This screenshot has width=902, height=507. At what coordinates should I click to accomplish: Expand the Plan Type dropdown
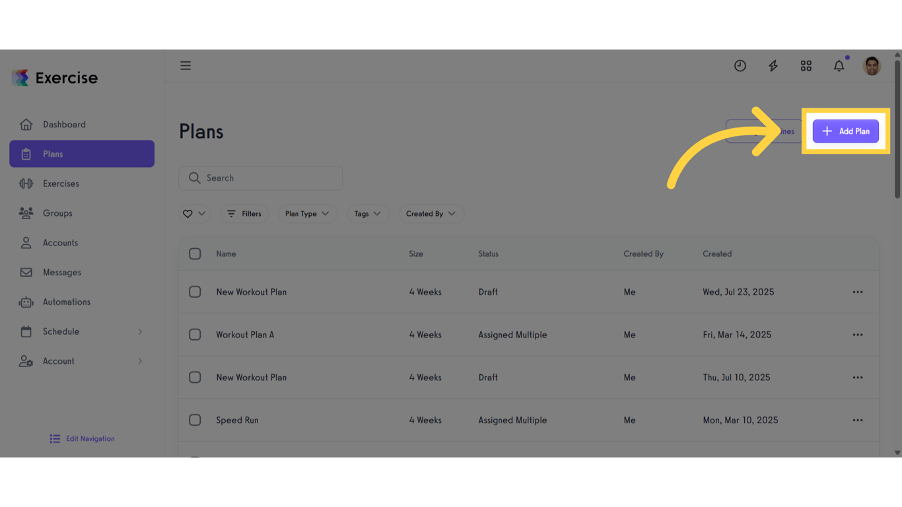pyautogui.click(x=307, y=214)
